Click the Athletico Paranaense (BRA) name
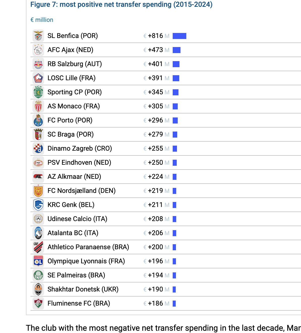This screenshot has width=301, height=333. coord(88,247)
